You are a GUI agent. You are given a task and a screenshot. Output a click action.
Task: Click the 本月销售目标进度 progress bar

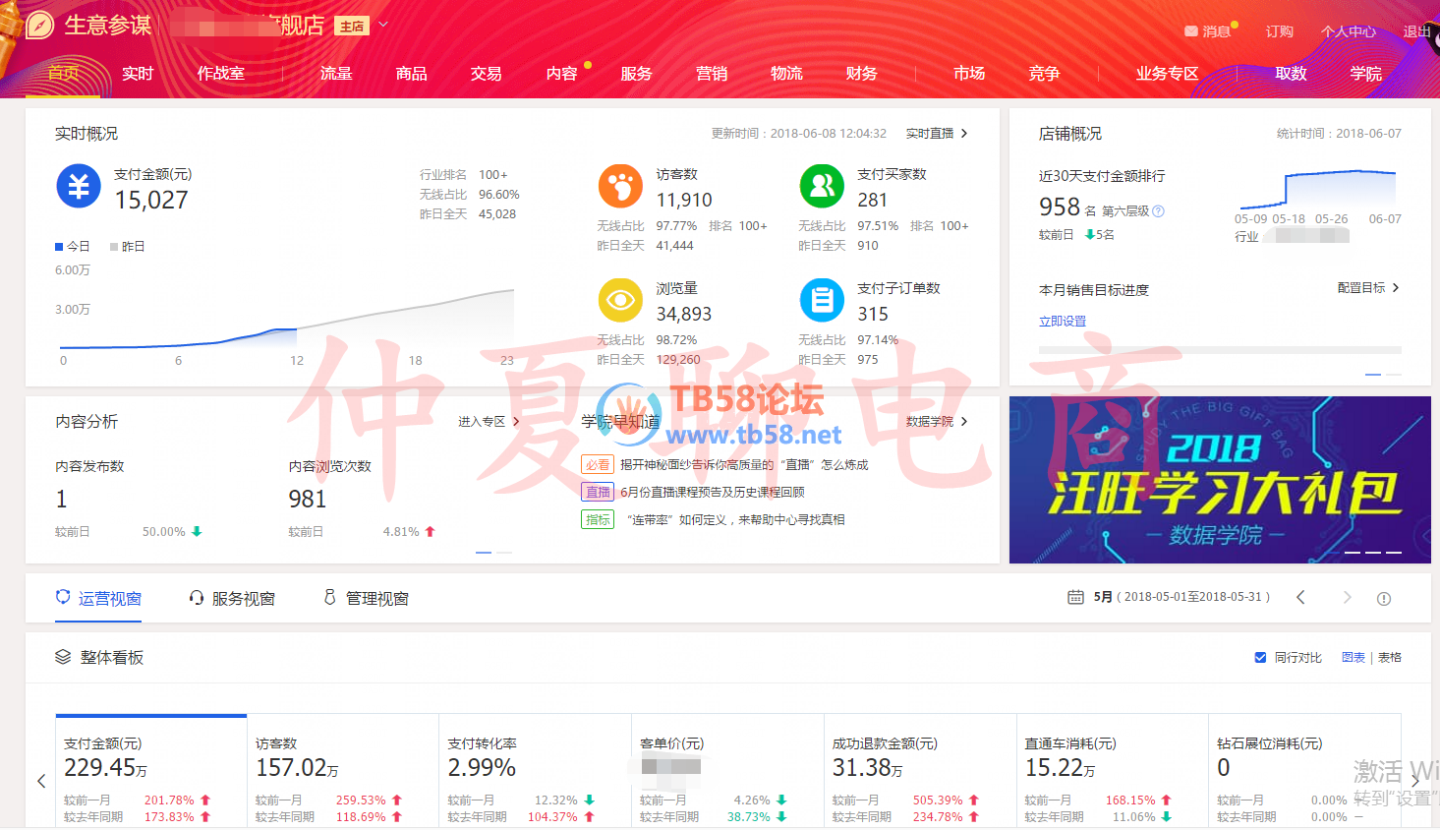click(1220, 350)
